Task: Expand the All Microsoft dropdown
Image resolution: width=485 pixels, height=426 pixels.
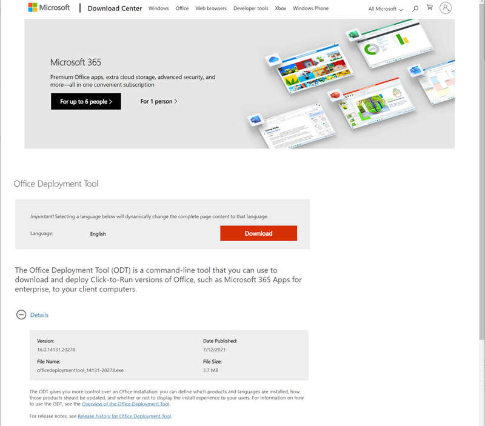Action: (x=386, y=9)
